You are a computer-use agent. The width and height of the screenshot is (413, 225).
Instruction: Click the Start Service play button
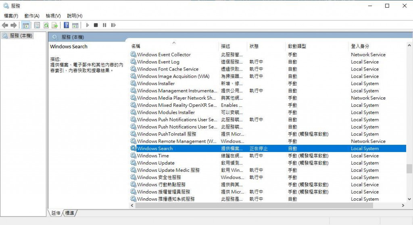(88, 25)
